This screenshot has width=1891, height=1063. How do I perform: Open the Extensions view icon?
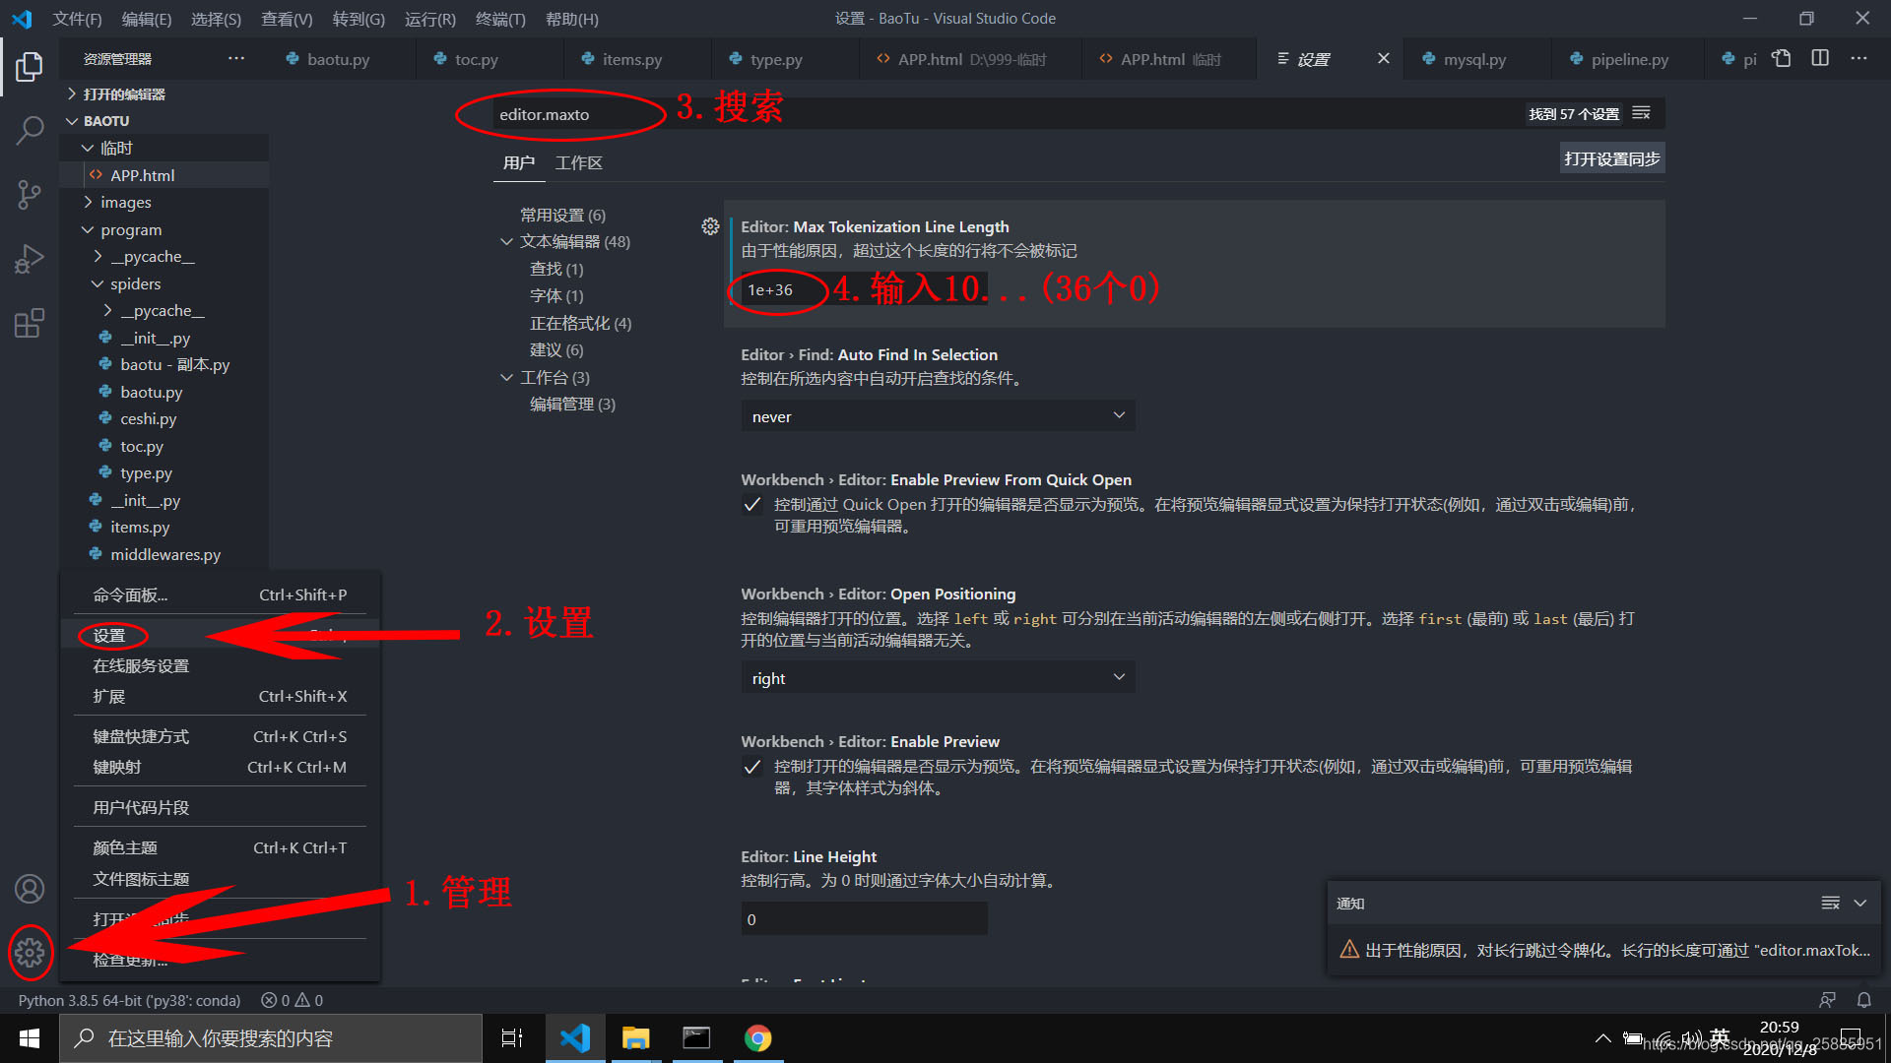(30, 323)
